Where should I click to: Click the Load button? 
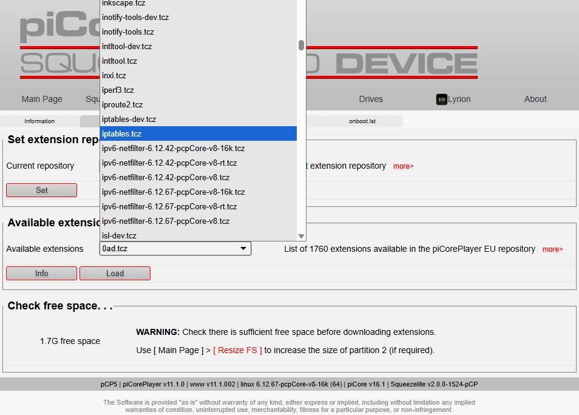tap(115, 273)
